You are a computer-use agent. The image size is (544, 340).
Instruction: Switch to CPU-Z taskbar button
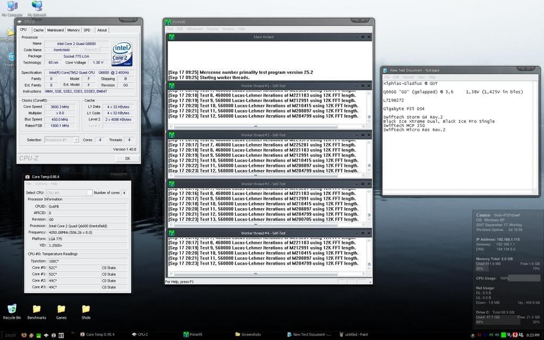140,335
